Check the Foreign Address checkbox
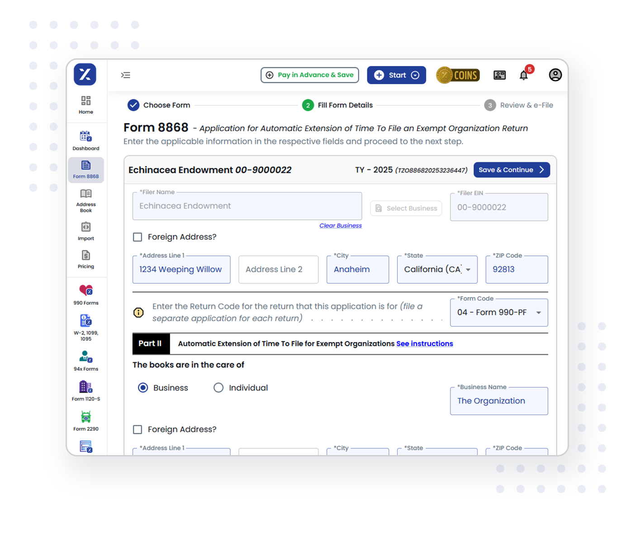The image size is (621, 536). point(137,237)
